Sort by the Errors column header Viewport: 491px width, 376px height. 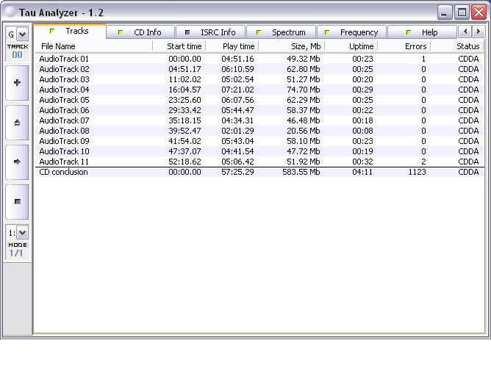[415, 46]
